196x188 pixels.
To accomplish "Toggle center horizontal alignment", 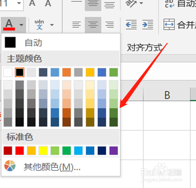I will 93,25.
